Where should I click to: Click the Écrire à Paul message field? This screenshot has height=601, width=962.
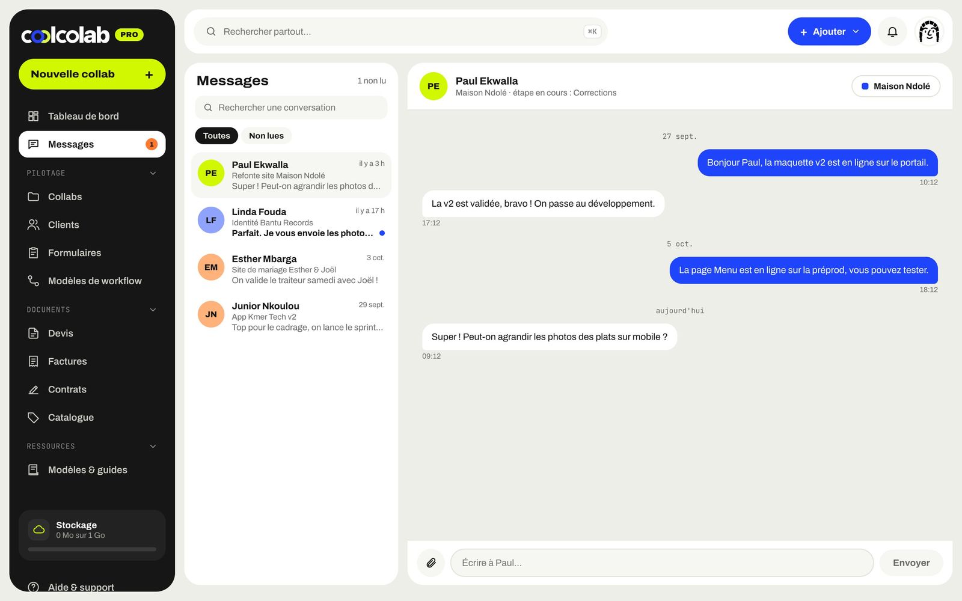[661, 563]
